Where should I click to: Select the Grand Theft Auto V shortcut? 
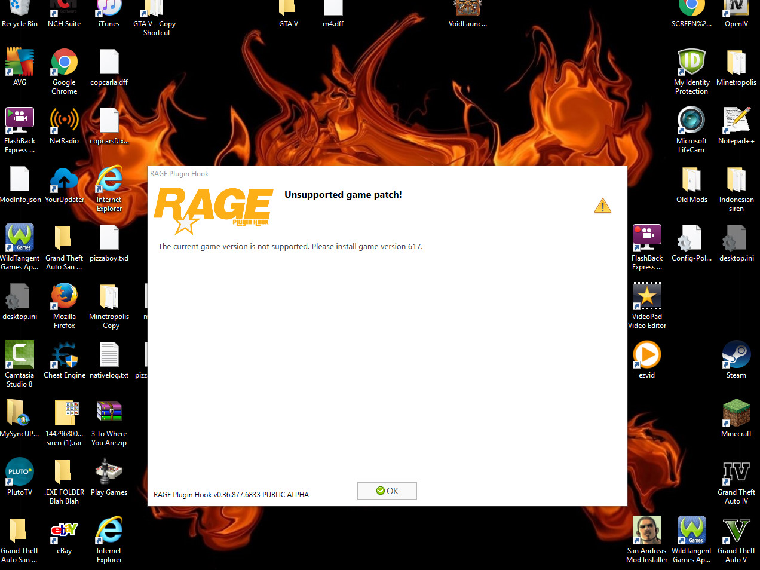(x=736, y=540)
